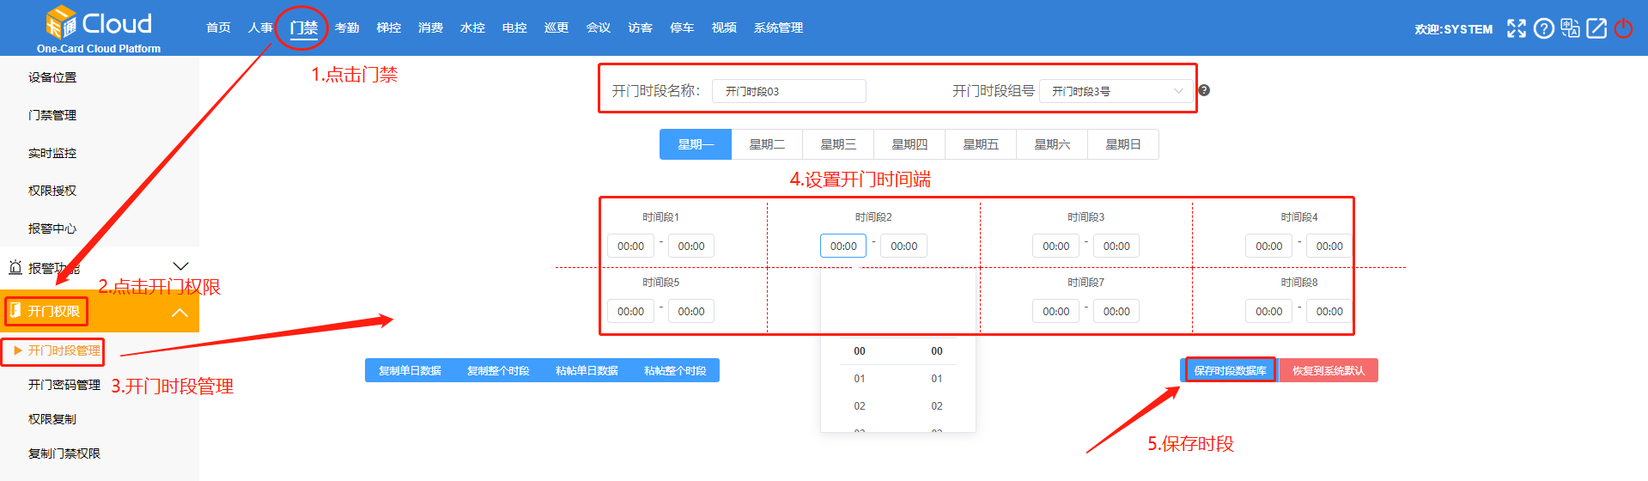Click the help tip icon beside 开门时段组号
The height and width of the screenshot is (481, 1648).
coord(1204,90)
